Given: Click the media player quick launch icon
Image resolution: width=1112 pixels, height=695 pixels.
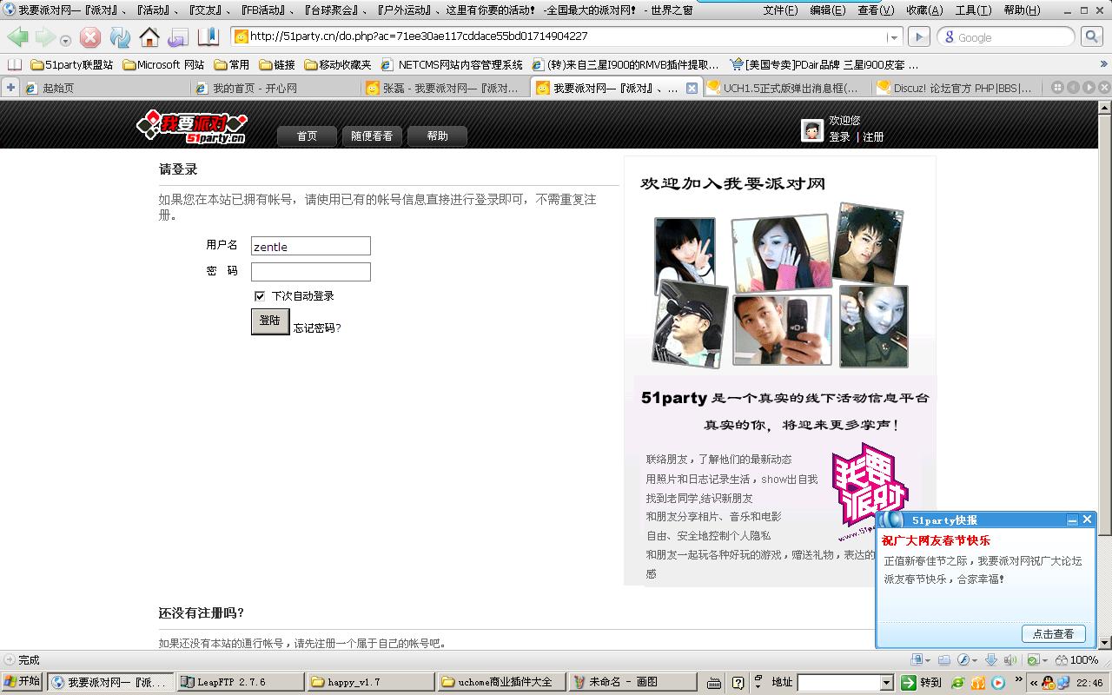Looking at the screenshot, I should tap(998, 683).
